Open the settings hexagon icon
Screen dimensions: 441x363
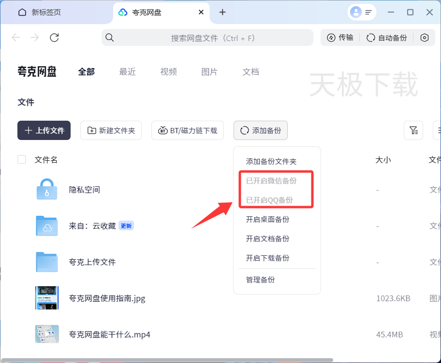[425, 38]
